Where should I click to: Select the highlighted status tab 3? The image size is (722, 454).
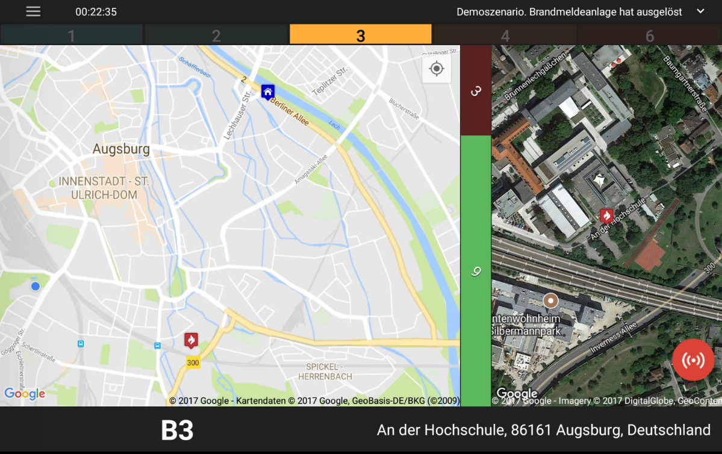[x=360, y=35]
